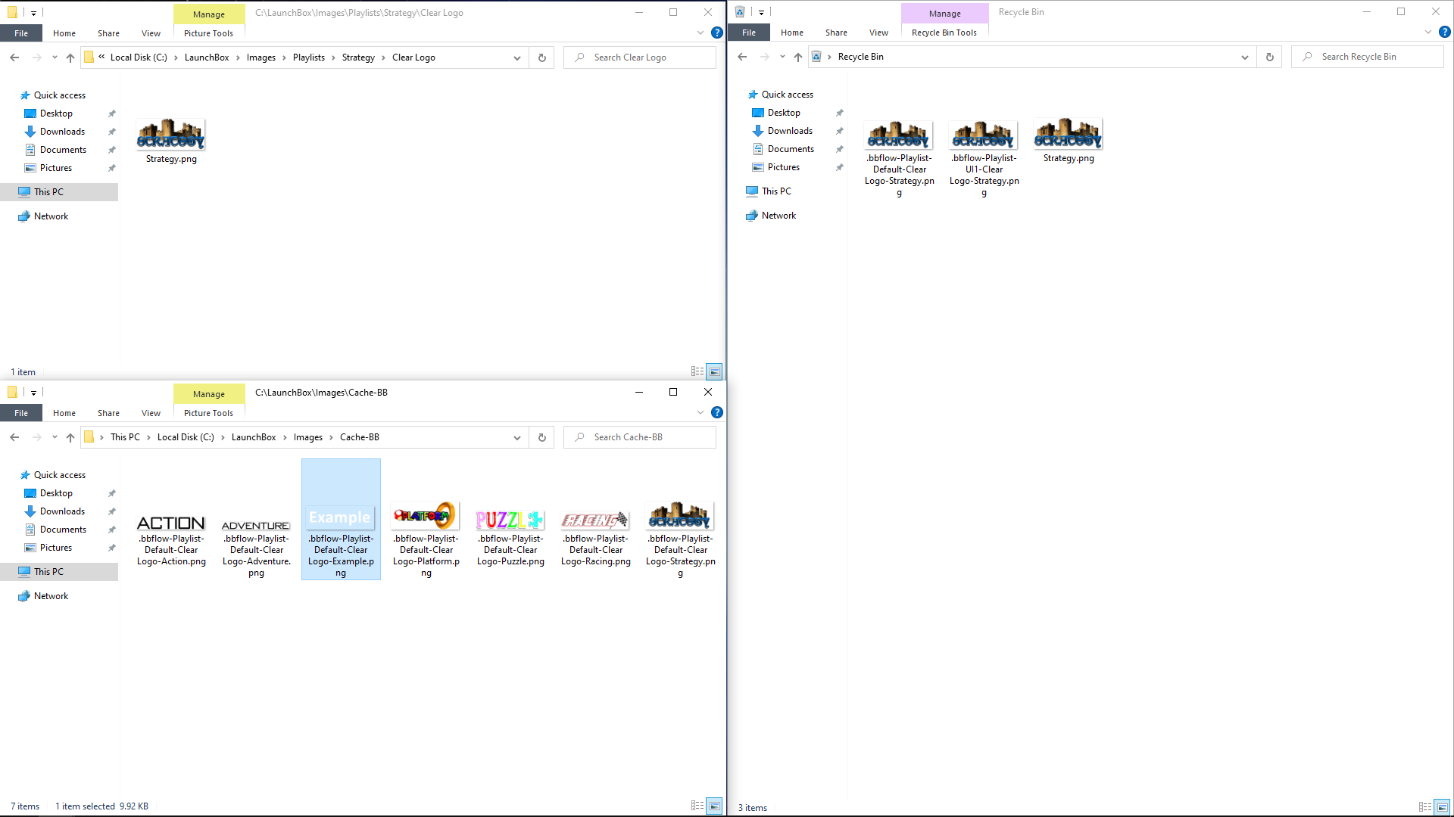Click Recycle Bin breadcrumb in address bar

861,57
